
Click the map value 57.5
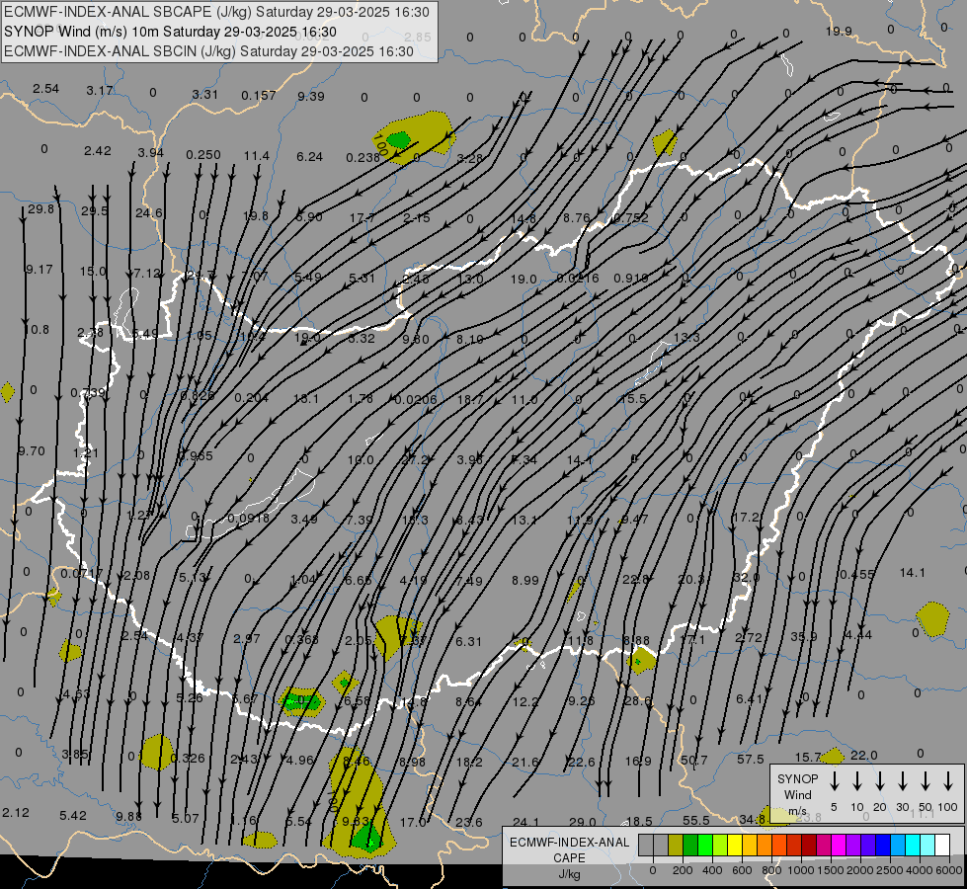[751, 759]
